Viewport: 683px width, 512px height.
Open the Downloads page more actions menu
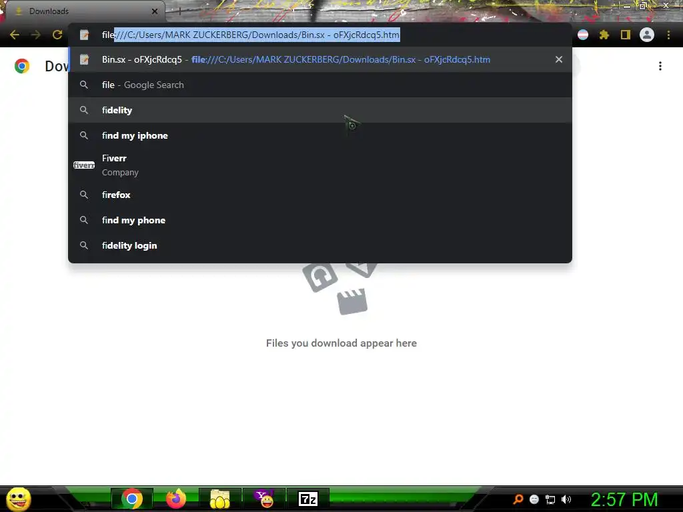pos(660,66)
